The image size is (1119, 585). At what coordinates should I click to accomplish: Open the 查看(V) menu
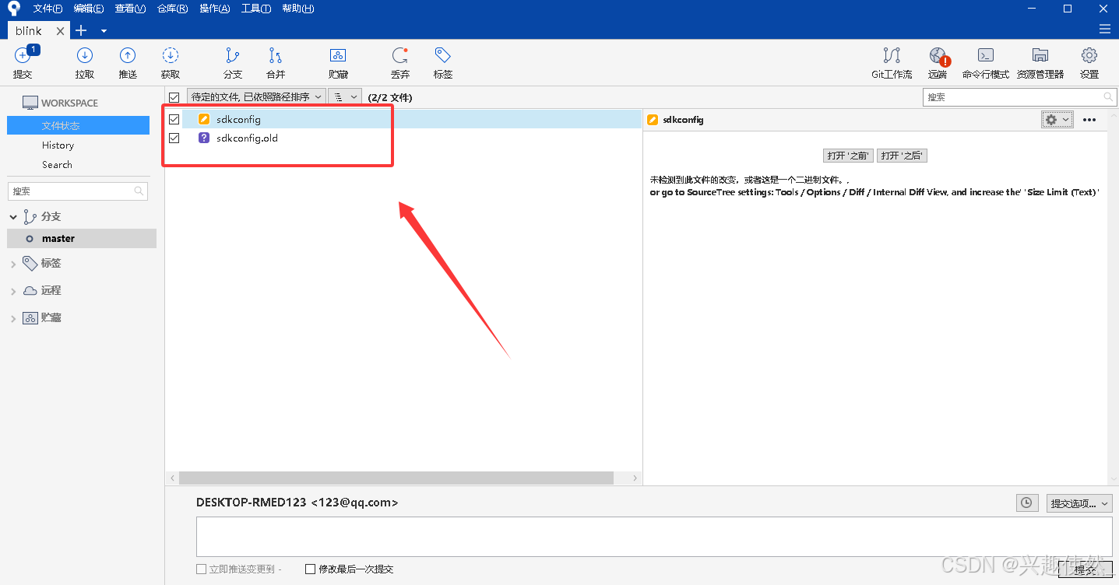click(x=130, y=9)
